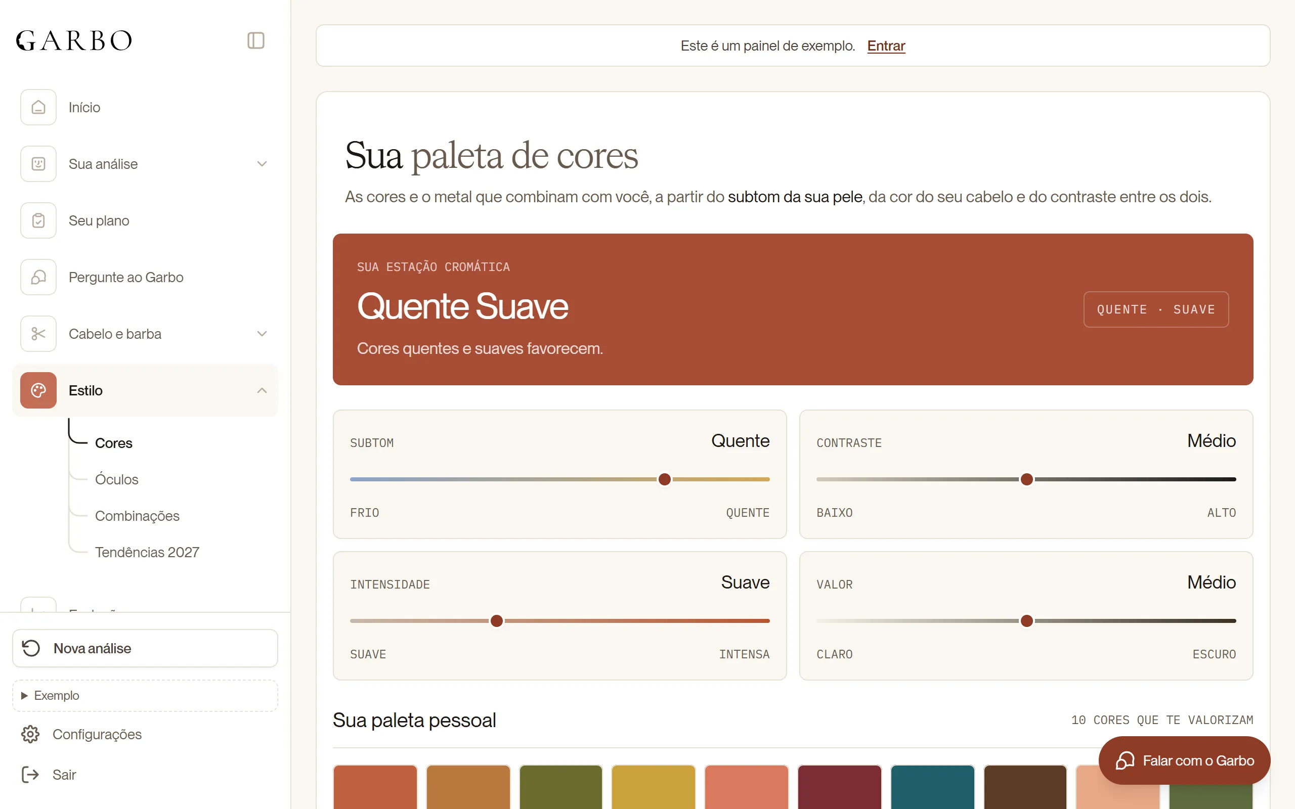Click the Nova análise button
Screen dimensions: 1295x809
[x=145, y=648]
